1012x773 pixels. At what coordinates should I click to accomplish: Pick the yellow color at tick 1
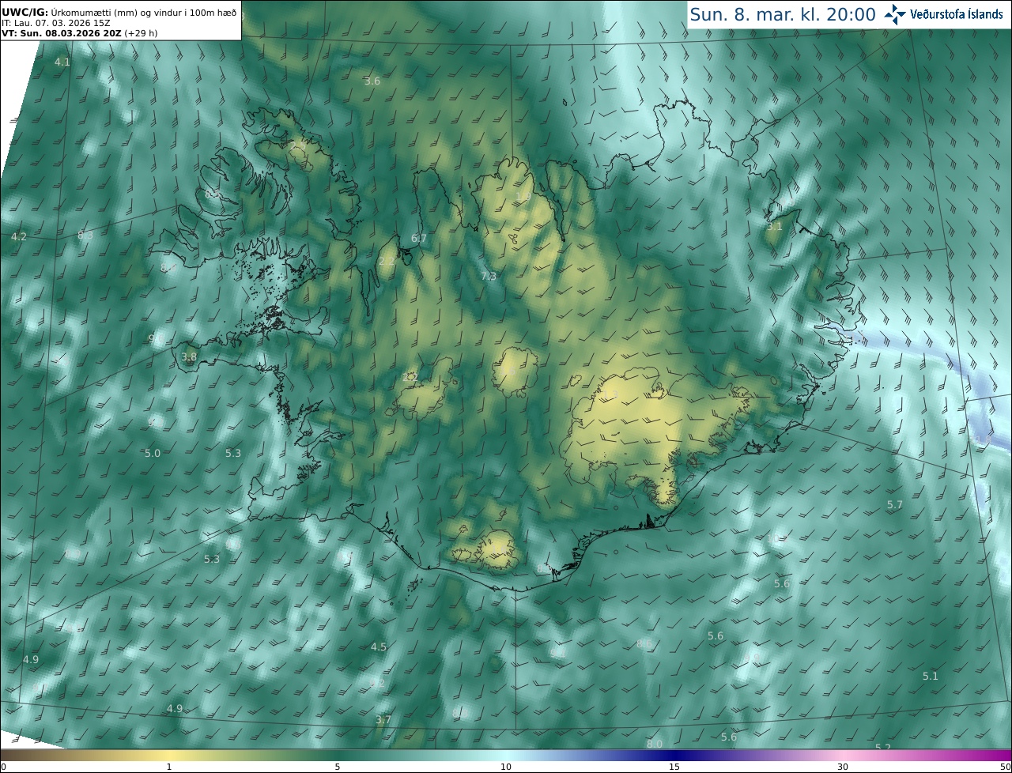point(168,755)
